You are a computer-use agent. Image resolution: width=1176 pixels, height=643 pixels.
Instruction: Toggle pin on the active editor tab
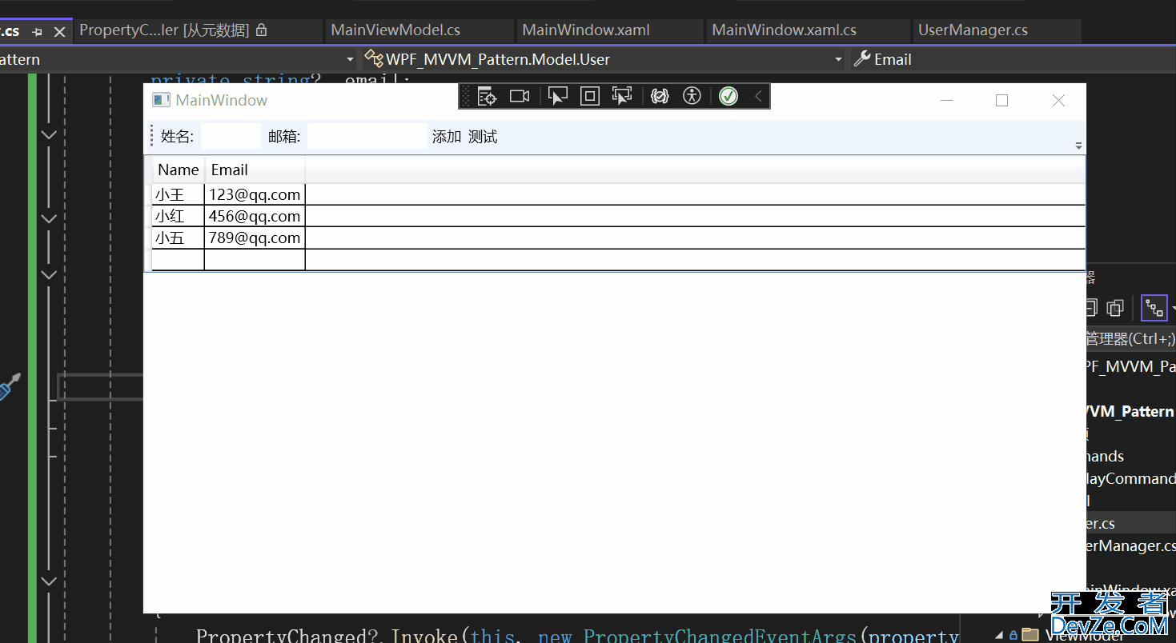(37, 32)
